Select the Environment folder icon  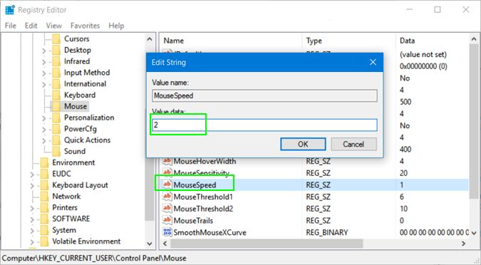point(44,162)
